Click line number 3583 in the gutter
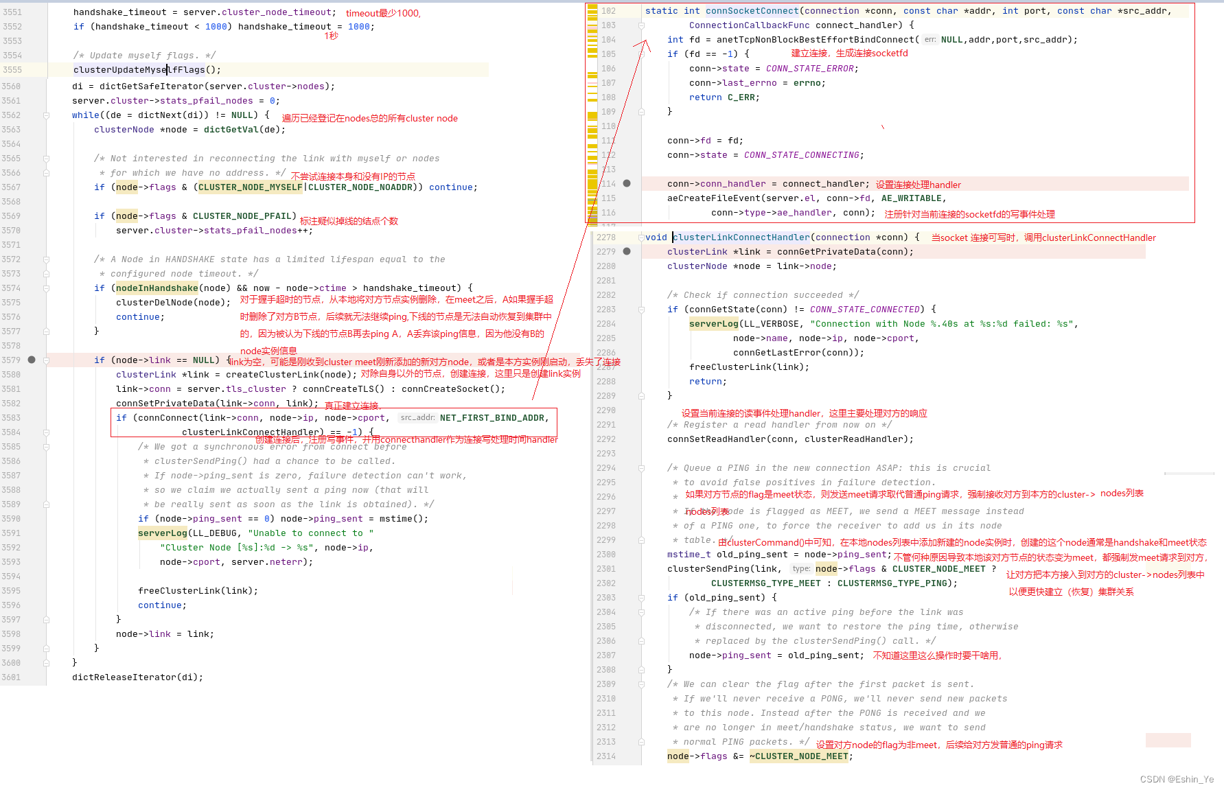 click(12, 418)
